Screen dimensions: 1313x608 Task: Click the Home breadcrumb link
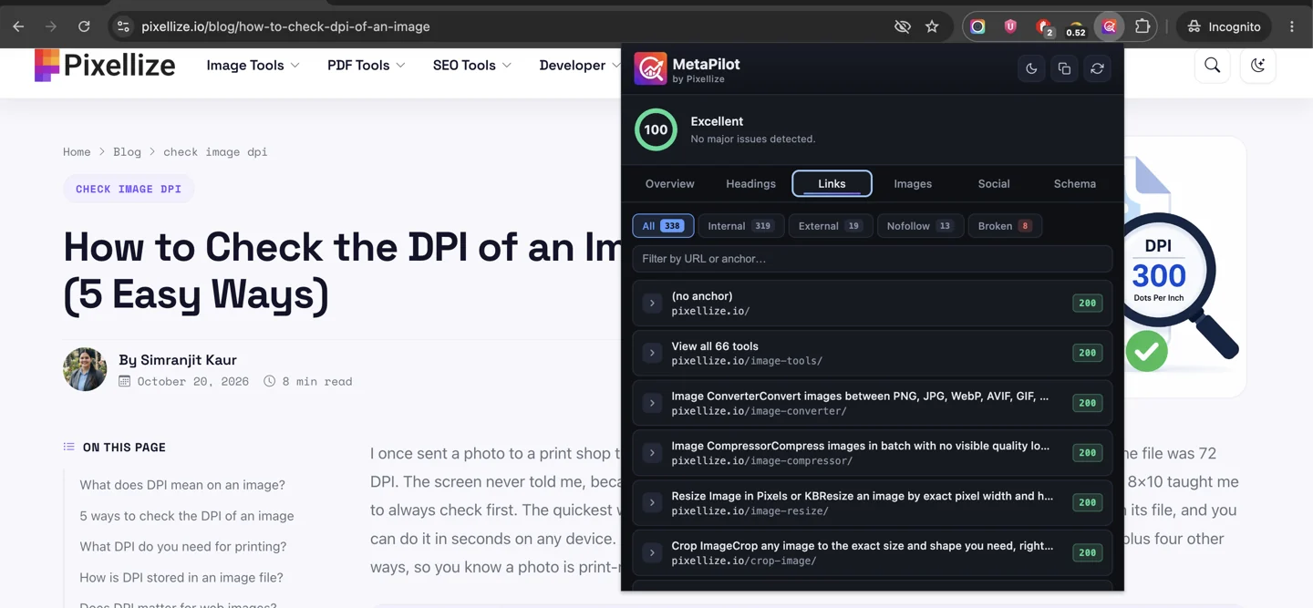click(77, 151)
